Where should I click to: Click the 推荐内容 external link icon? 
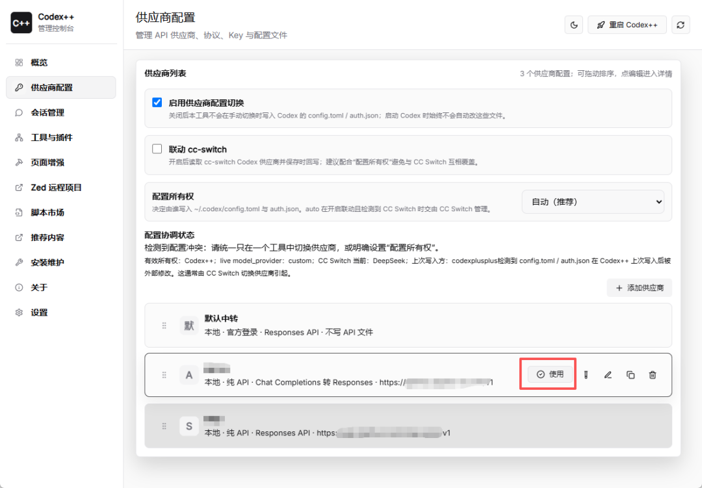coord(19,238)
